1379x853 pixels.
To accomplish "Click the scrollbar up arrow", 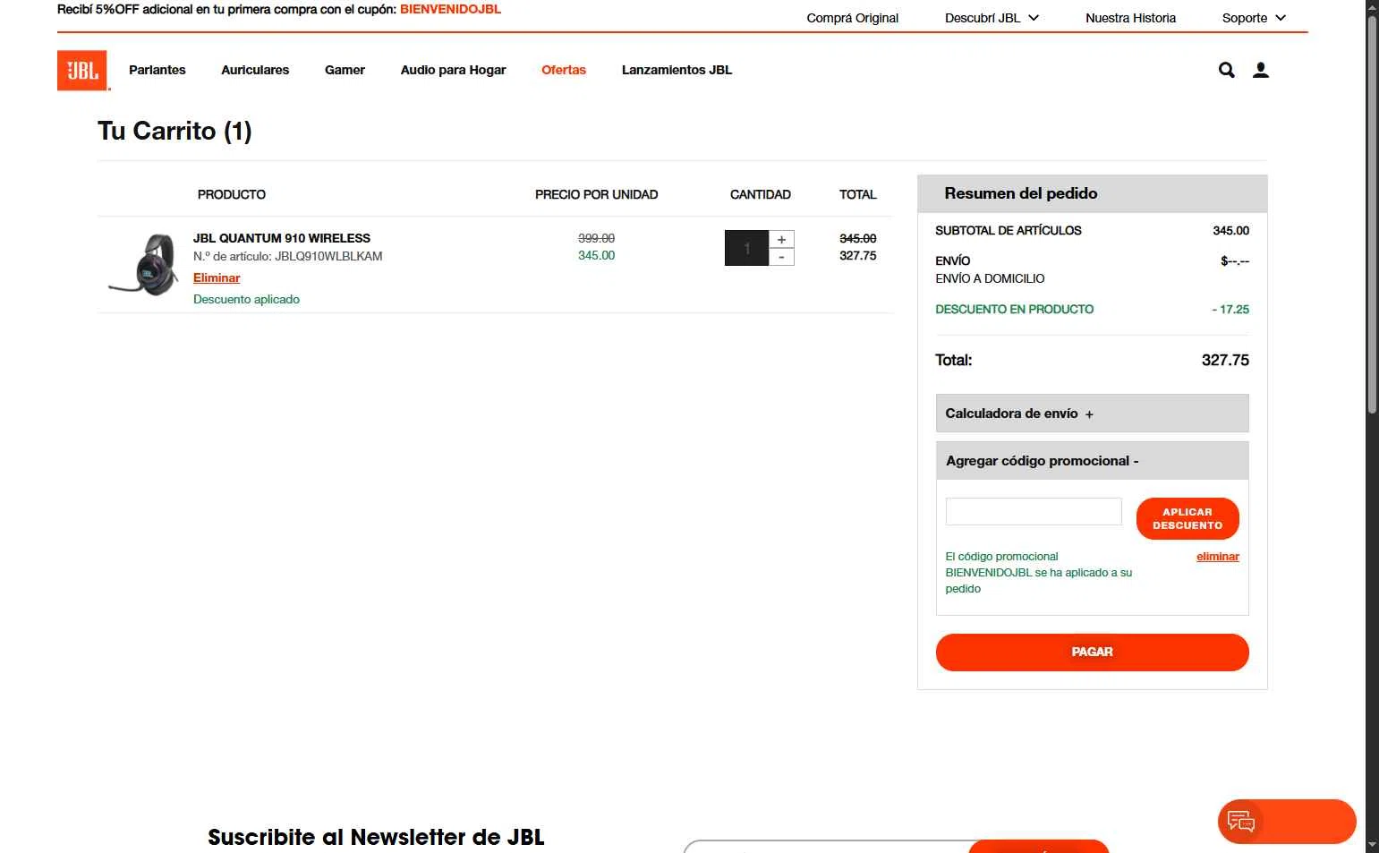I will [1372, 7].
